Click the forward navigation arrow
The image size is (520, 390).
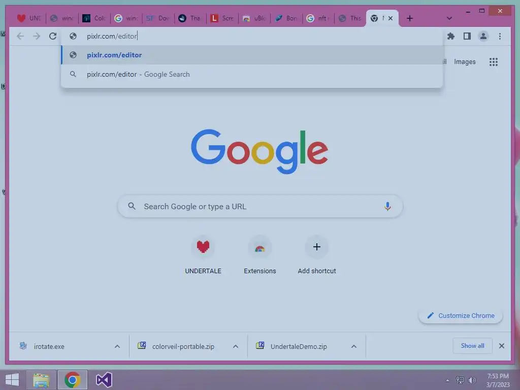tap(37, 36)
